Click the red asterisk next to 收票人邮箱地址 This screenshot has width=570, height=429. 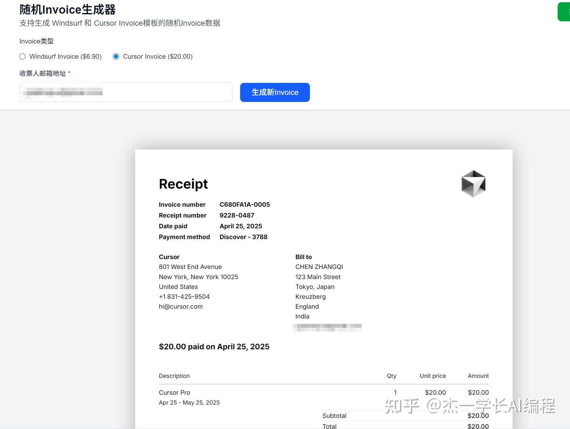69,73
